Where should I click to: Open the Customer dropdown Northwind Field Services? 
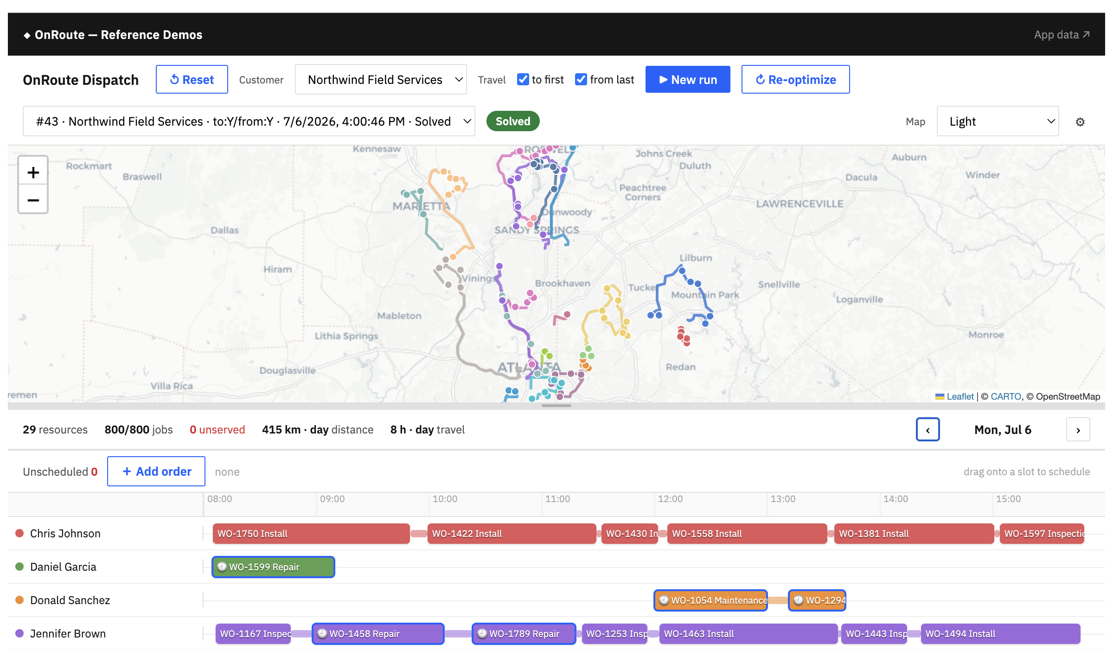(381, 79)
